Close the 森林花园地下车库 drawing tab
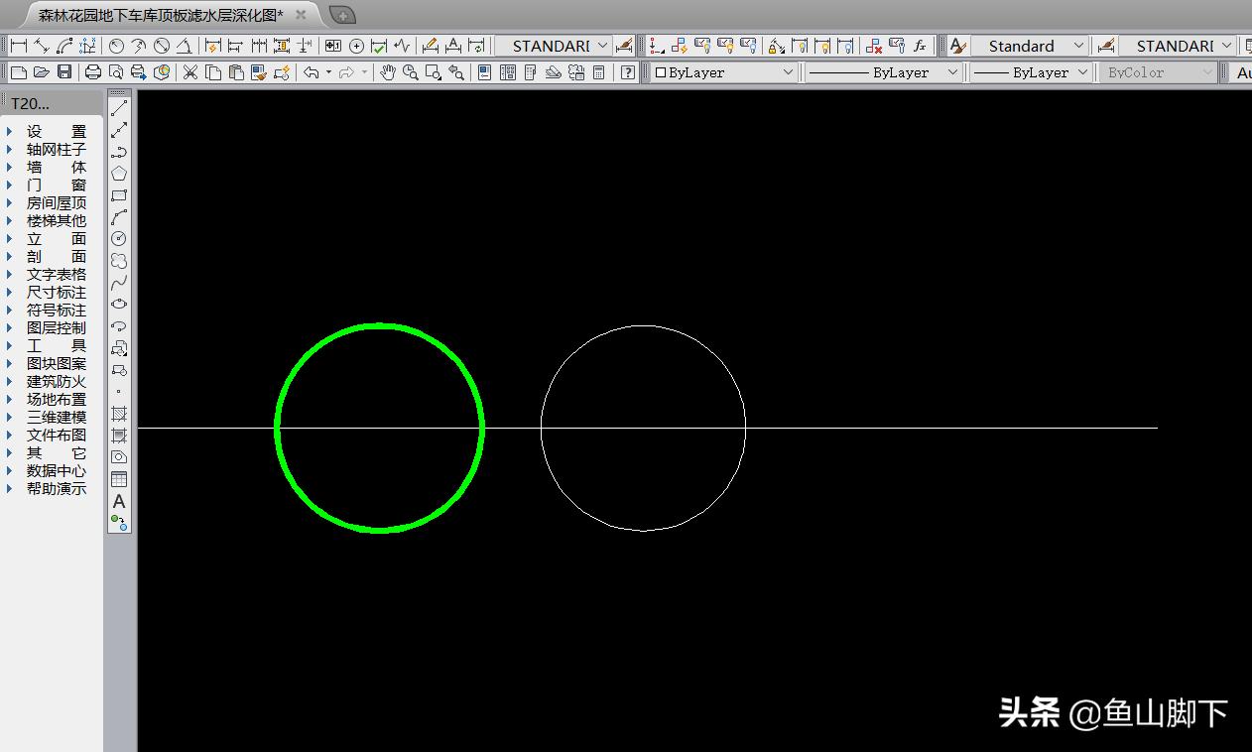1252x752 pixels. (301, 15)
